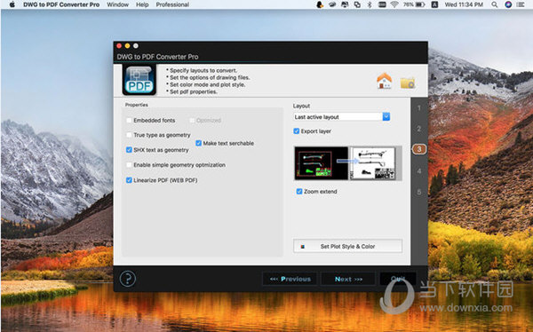Open the Professional menu
Viewport: 533px width, 332px height.
coord(172,4)
